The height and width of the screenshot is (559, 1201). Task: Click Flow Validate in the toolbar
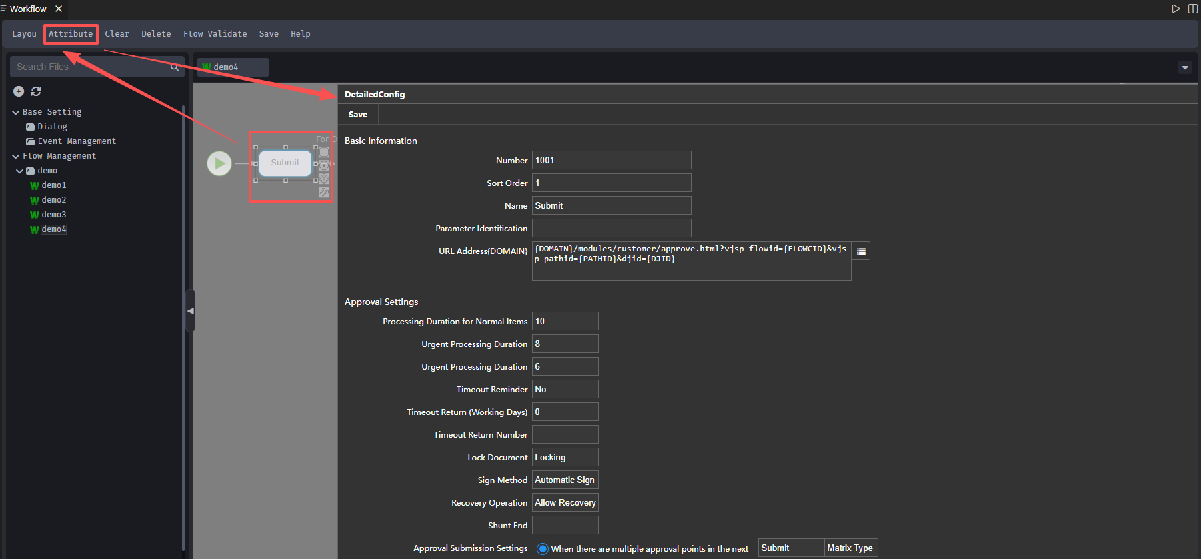click(215, 34)
